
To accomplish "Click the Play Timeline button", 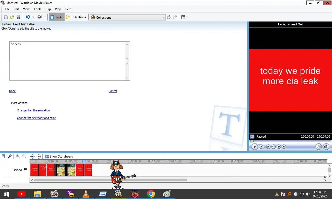I will point(39,157).
